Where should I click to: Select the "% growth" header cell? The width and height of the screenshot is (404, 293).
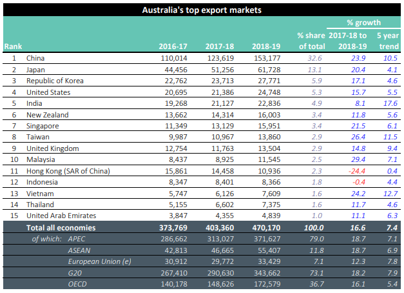(x=363, y=23)
